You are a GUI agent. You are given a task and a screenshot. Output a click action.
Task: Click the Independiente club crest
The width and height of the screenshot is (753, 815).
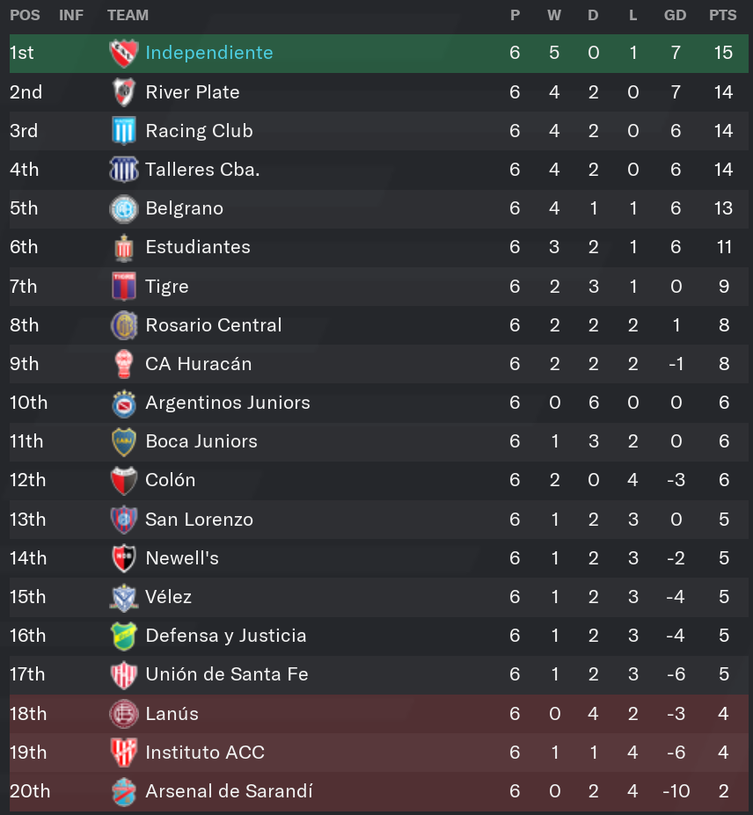pyautogui.click(x=124, y=53)
